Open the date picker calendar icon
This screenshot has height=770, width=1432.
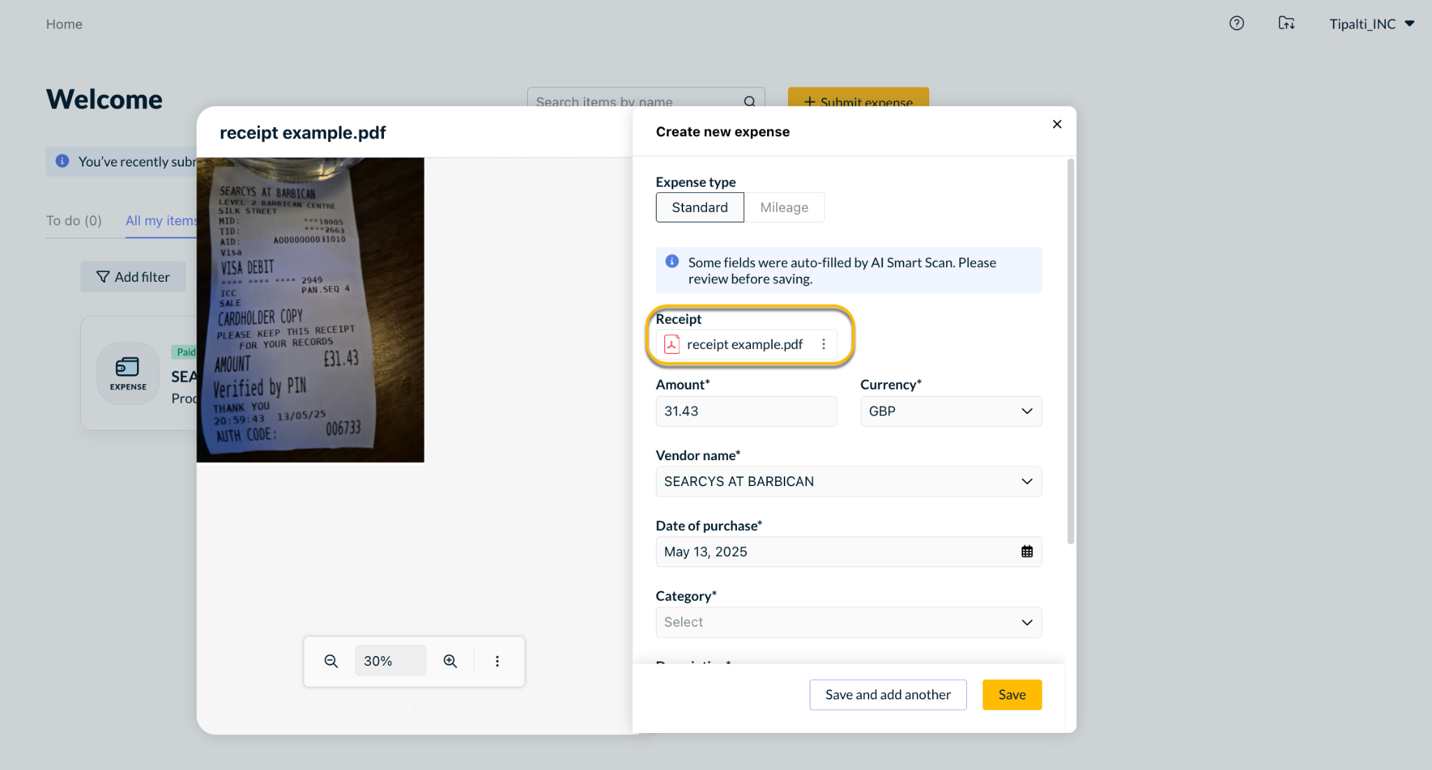[x=1026, y=552]
